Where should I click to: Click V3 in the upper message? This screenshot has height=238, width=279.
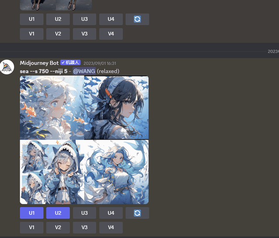pos(85,34)
